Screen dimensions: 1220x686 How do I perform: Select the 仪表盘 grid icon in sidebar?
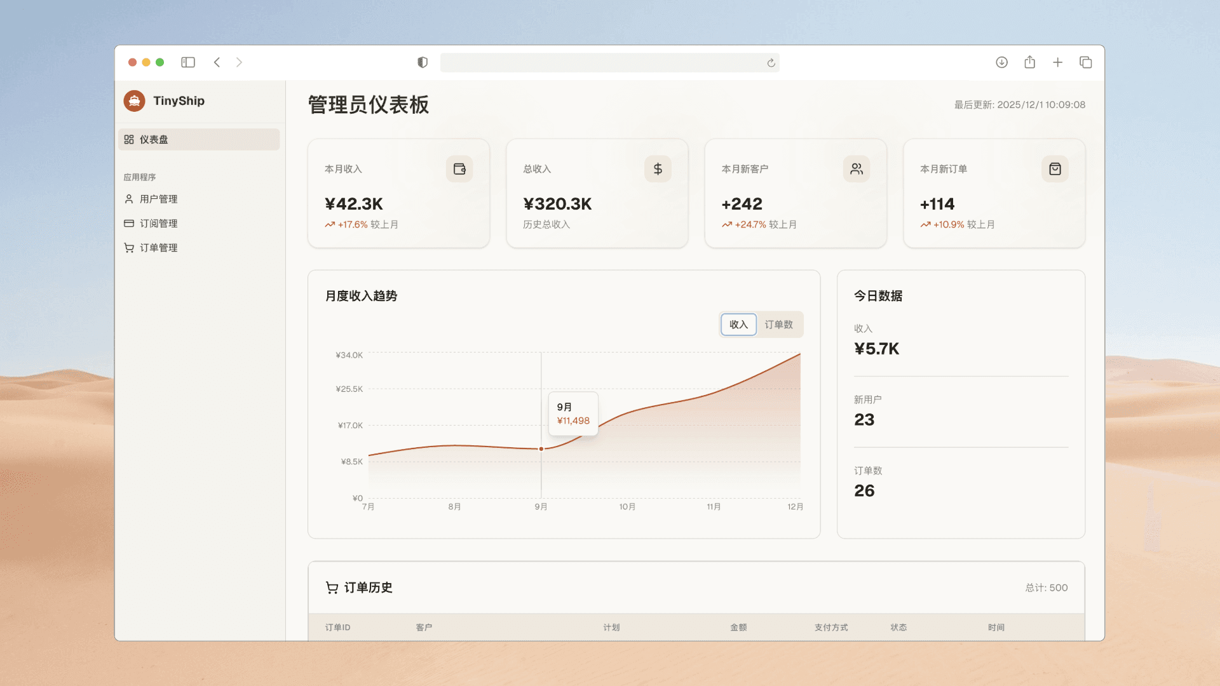(129, 139)
